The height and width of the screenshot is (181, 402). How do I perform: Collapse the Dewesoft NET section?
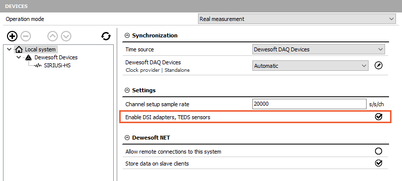tap(127, 138)
